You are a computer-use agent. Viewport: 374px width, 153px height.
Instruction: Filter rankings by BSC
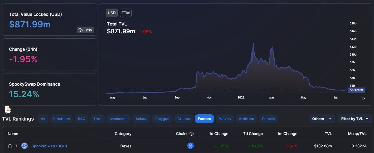[x=82, y=119]
